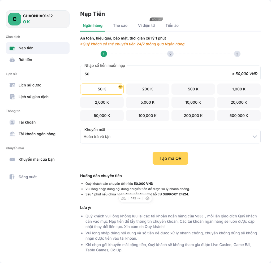The width and height of the screenshot is (271, 263).
Task: Click the deposit amount input field
Action: point(170,74)
